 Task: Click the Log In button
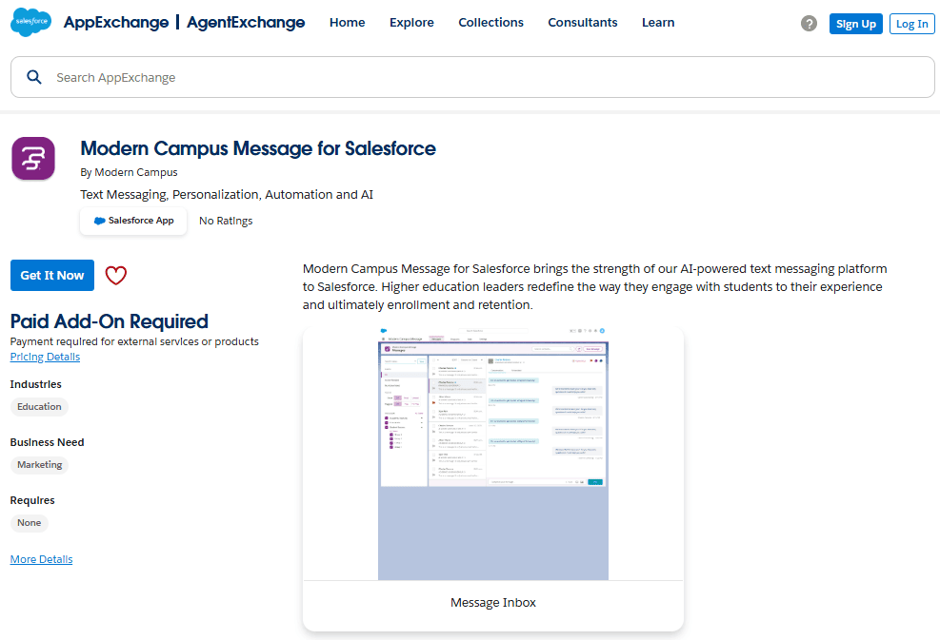pos(911,24)
